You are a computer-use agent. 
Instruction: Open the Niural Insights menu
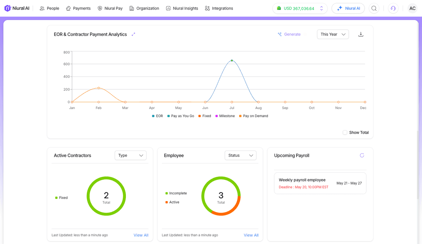(x=182, y=8)
